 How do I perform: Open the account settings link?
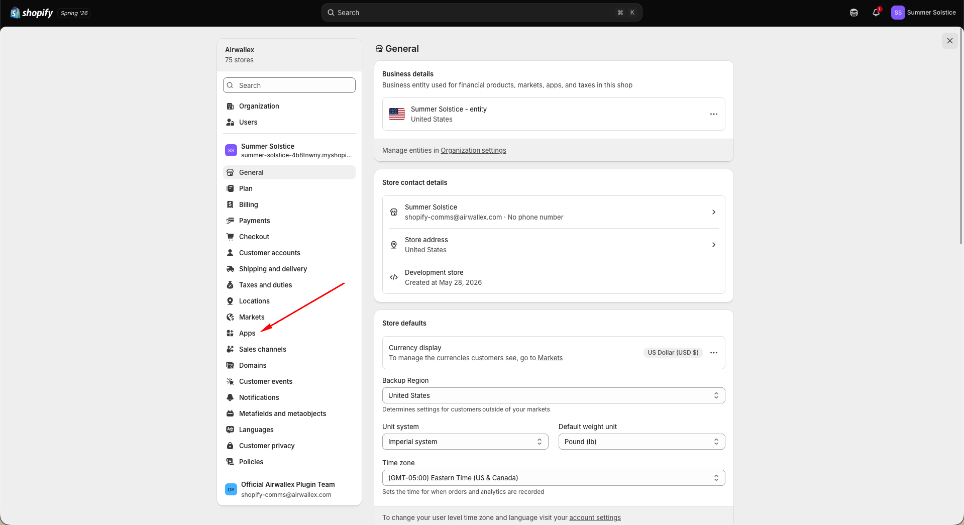click(x=595, y=517)
